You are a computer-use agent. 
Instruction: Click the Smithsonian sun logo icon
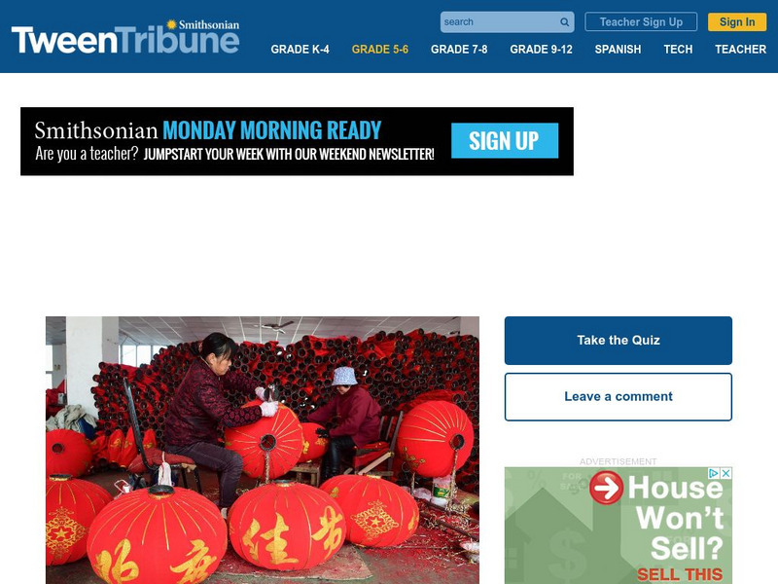tap(172, 24)
